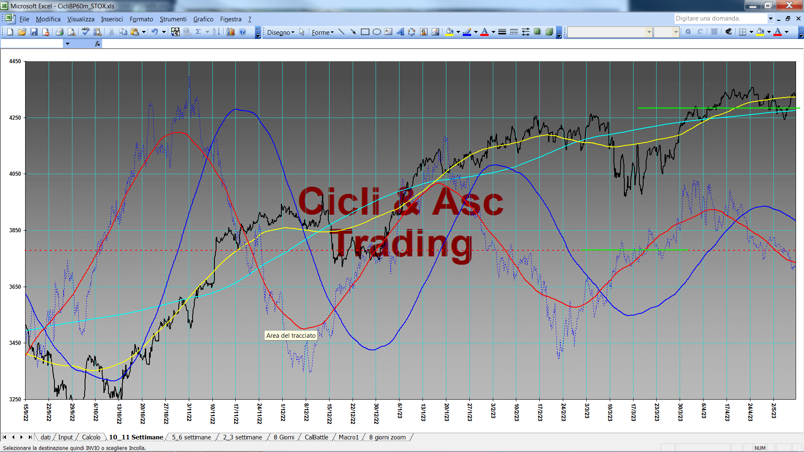Image resolution: width=804 pixels, height=452 pixels.
Task: Open the Strumenti menu
Action: pyautogui.click(x=173, y=19)
